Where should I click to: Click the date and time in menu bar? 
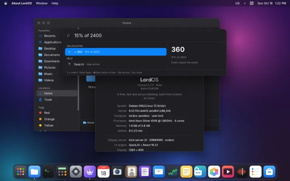click(x=272, y=3)
